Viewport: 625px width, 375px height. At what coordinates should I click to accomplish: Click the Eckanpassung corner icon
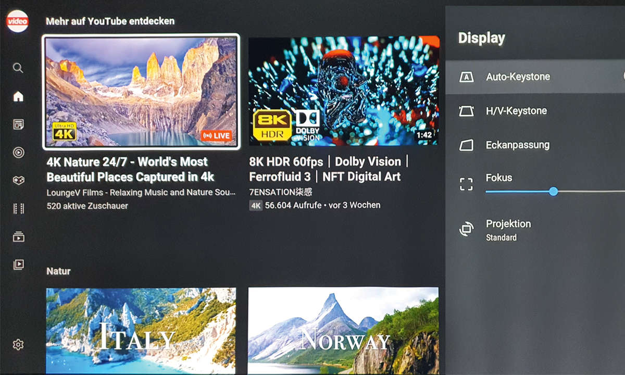(x=466, y=145)
